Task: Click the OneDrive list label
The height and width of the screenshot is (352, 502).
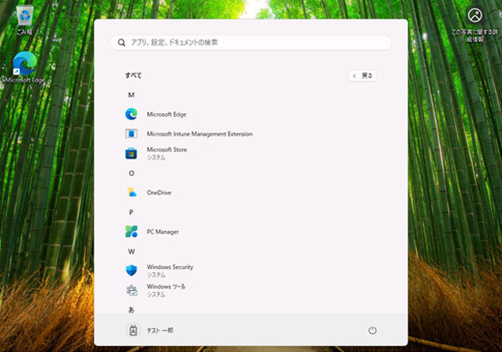Action: click(159, 192)
